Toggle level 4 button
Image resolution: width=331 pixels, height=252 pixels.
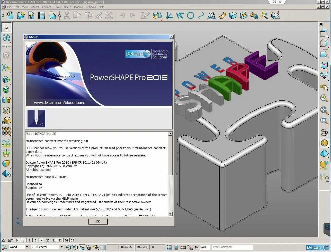(41, 240)
